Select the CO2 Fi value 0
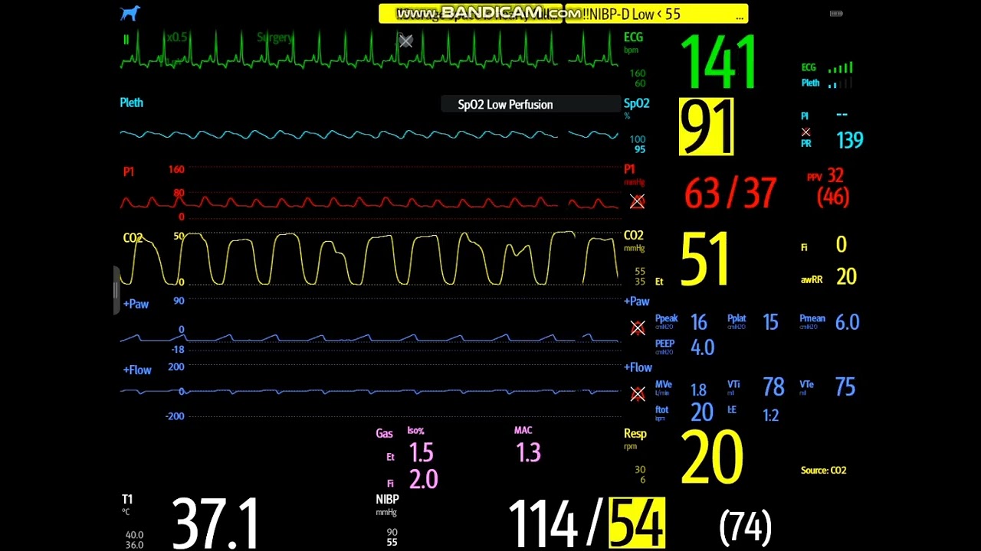981x551 pixels. coord(841,245)
